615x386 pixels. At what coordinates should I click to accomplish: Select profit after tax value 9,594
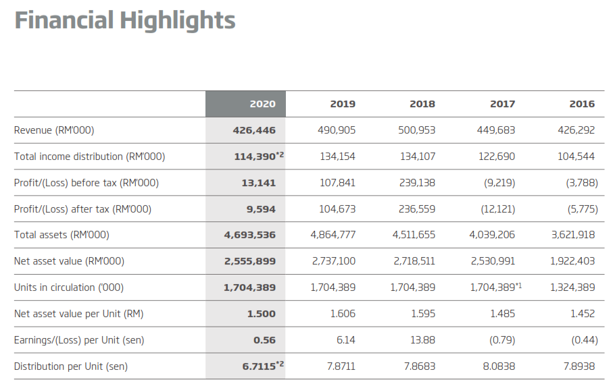pyautogui.click(x=261, y=209)
